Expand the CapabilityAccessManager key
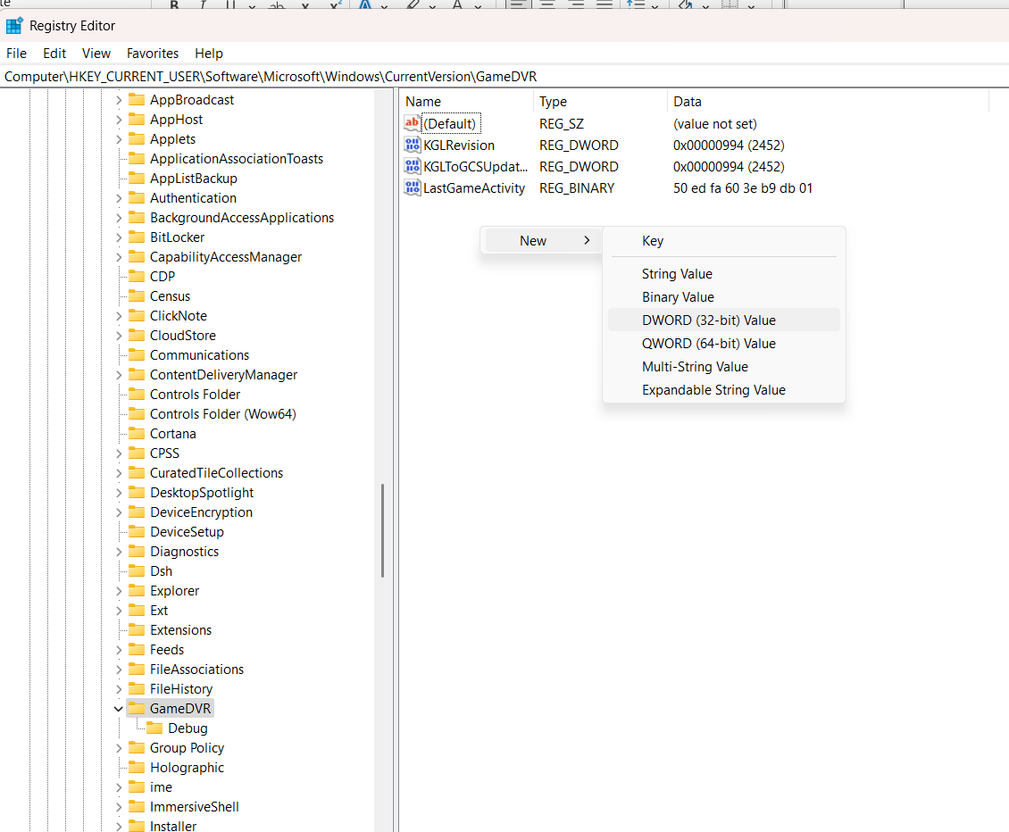This screenshot has height=832, width=1009. (119, 257)
